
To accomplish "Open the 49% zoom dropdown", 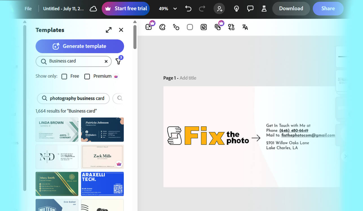I will coord(167,9).
